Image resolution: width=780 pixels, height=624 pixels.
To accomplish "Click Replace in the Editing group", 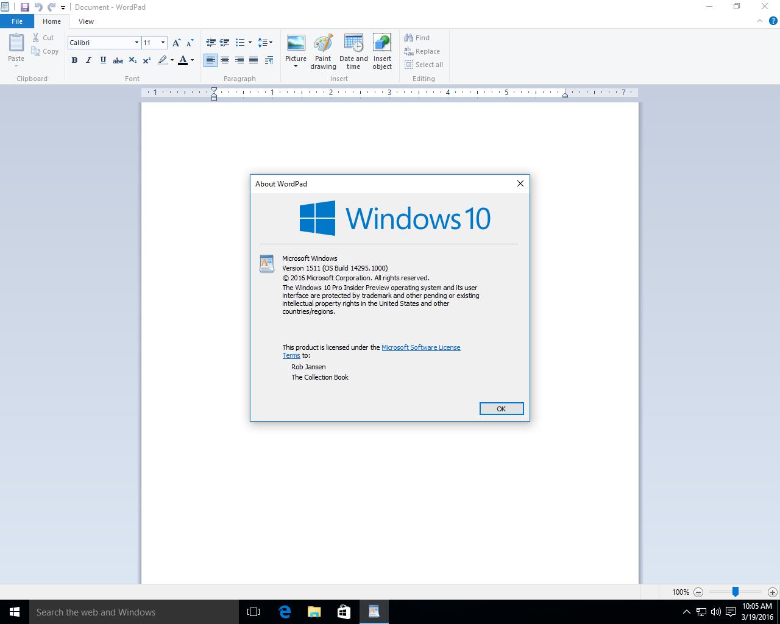I will [x=422, y=51].
